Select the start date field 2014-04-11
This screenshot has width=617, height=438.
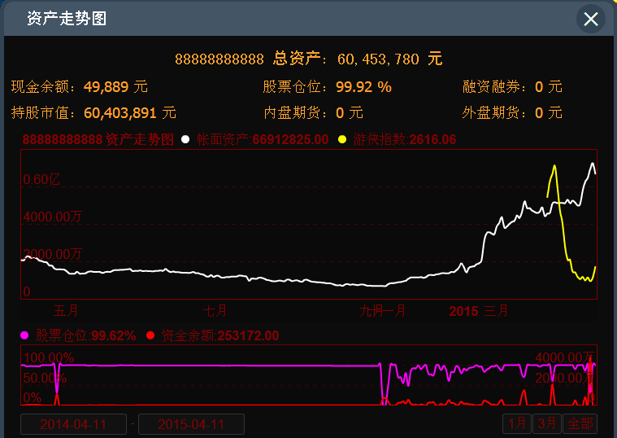click(73, 424)
